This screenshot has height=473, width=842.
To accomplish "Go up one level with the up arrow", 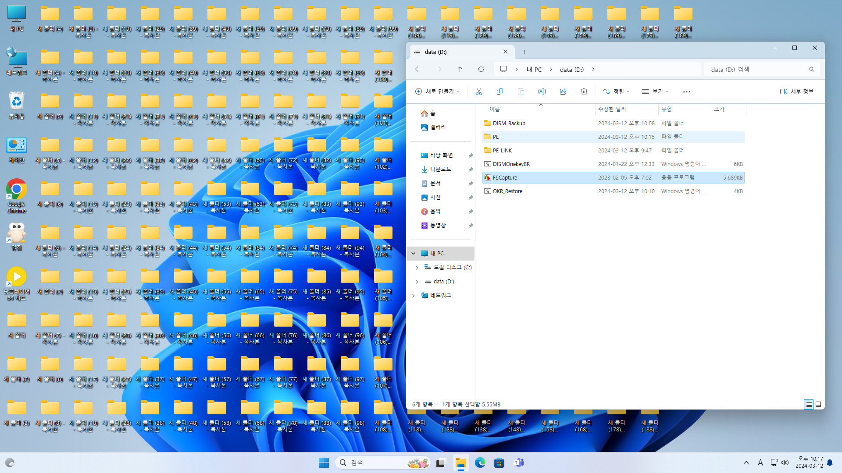I will pos(460,69).
